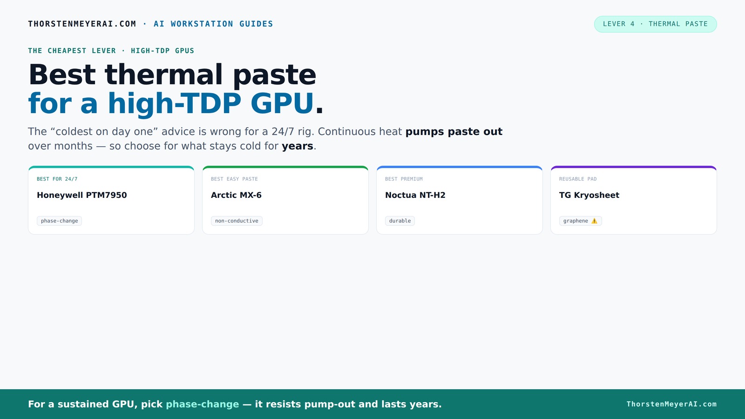Open the TG Kryosheet card
745x419 pixels.
pyautogui.click(x=634, y=200)
